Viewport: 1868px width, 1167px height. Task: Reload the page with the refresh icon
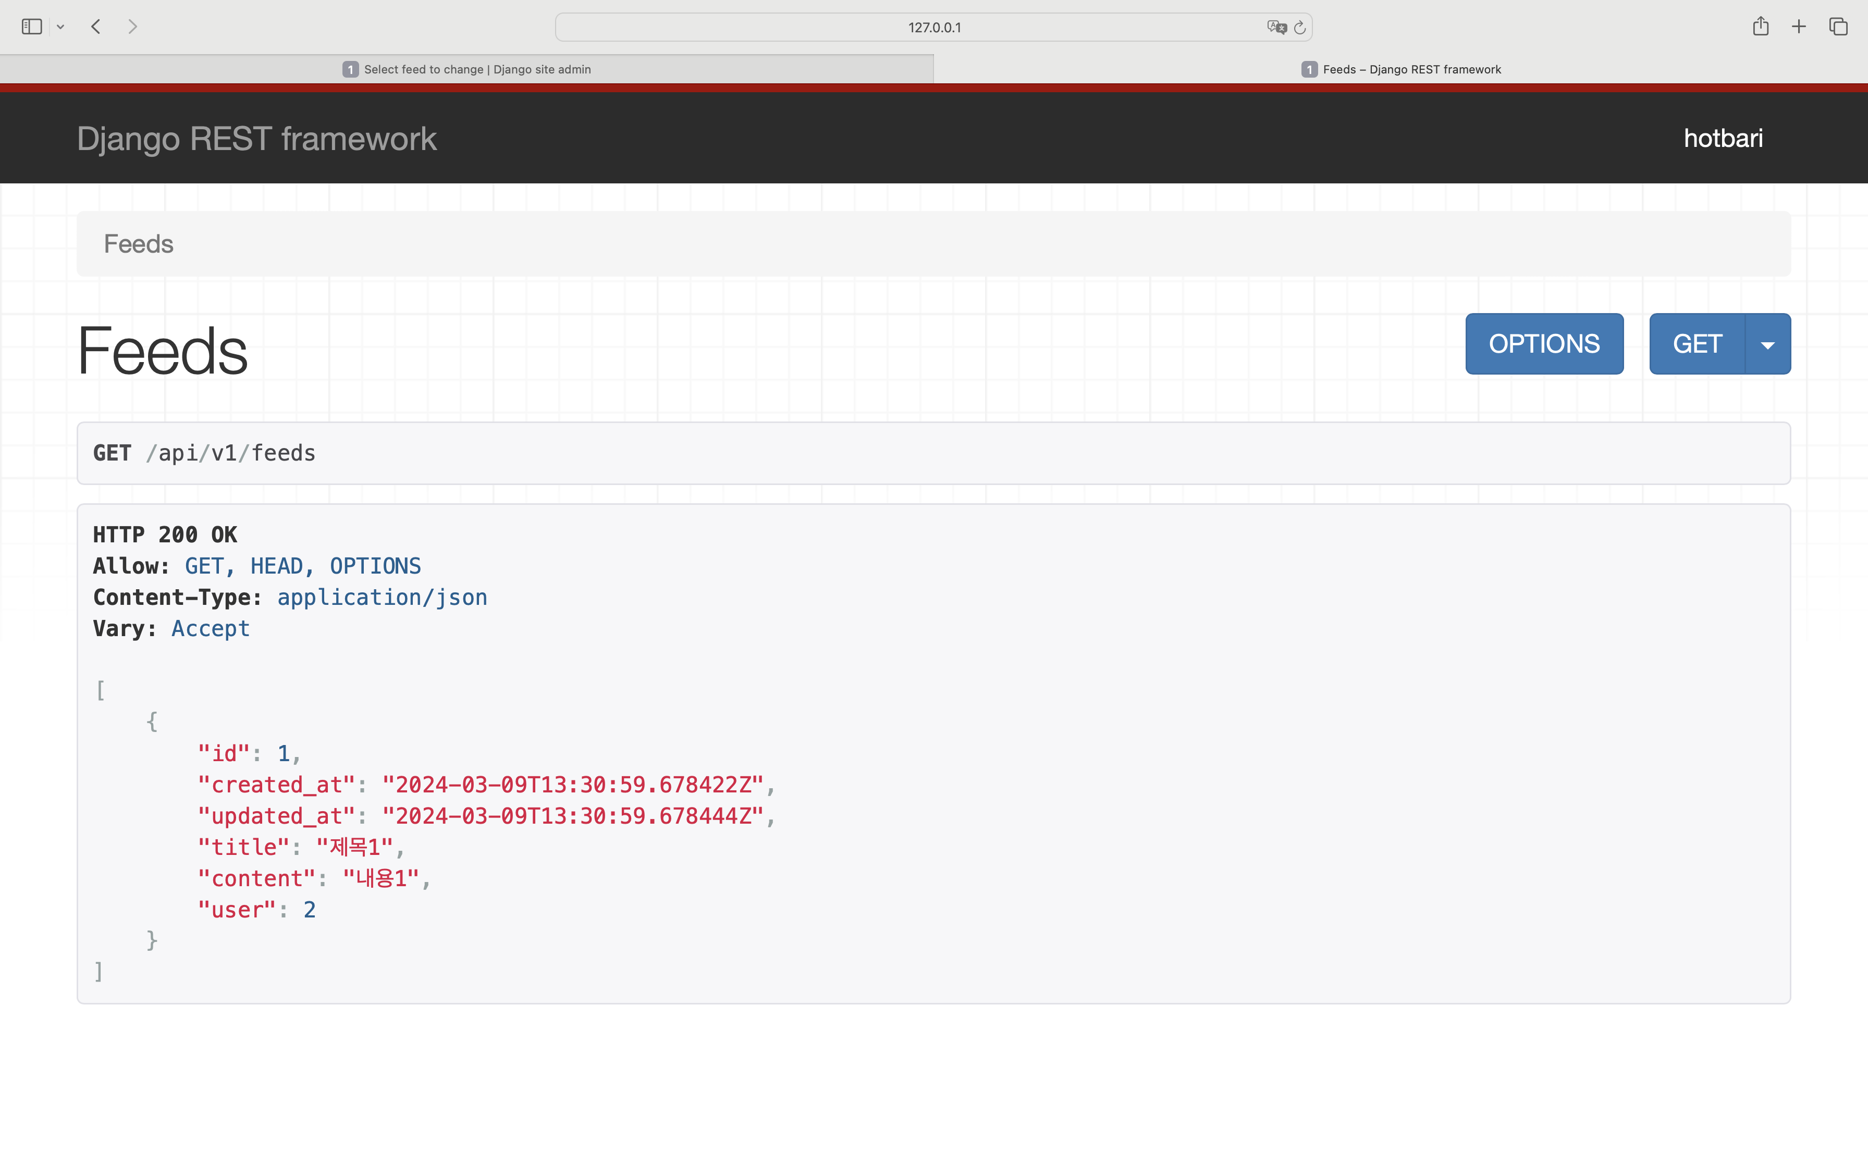click(1300, 27)
